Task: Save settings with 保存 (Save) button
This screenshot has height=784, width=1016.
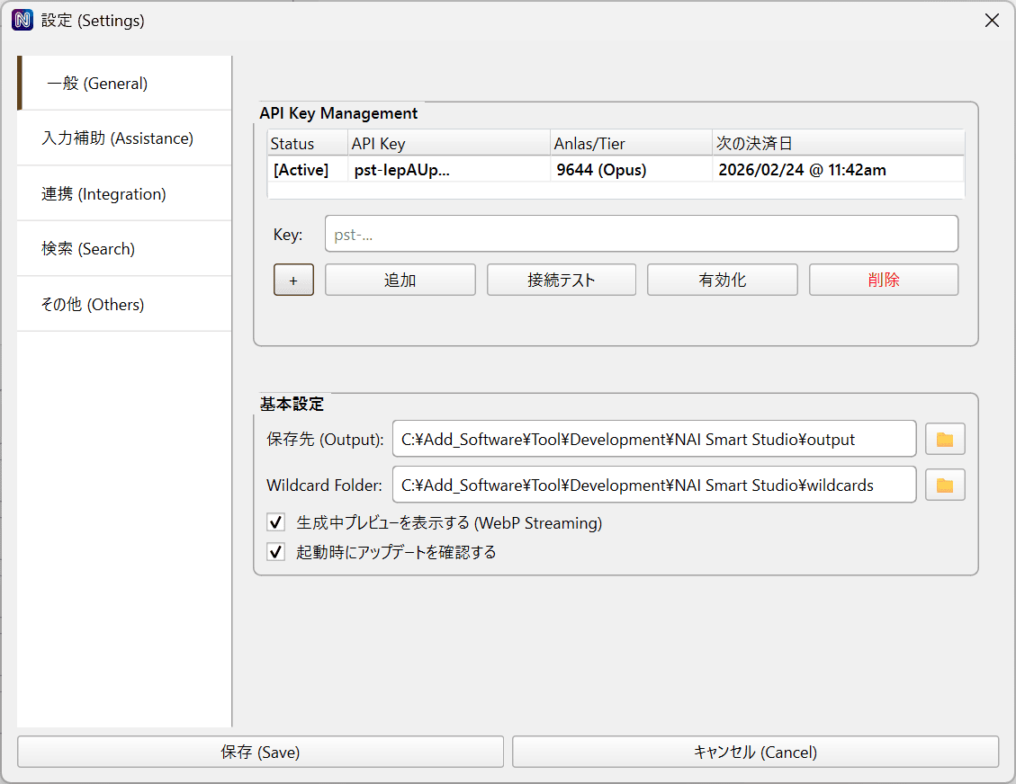Action: 260,753
